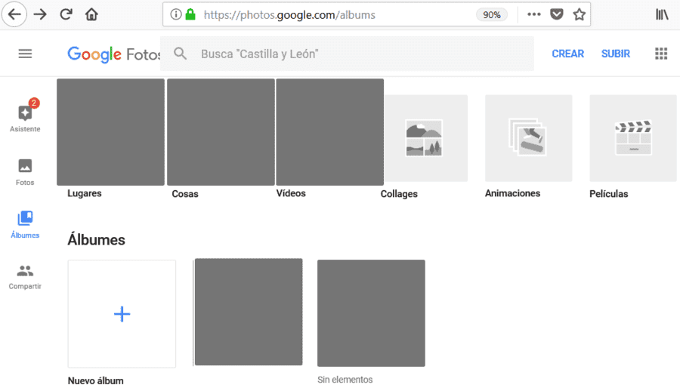Open Asistente in the sidebar

[x=25, y=115]
